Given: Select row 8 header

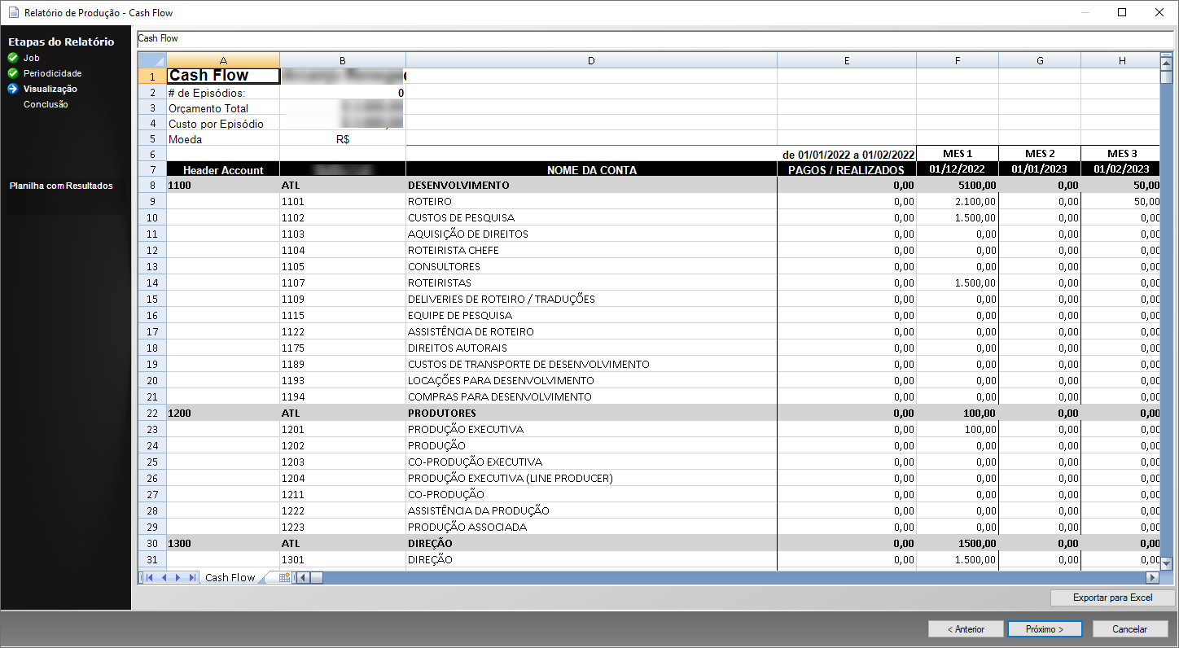Looking at the screenshot, I should coord(152,185).
